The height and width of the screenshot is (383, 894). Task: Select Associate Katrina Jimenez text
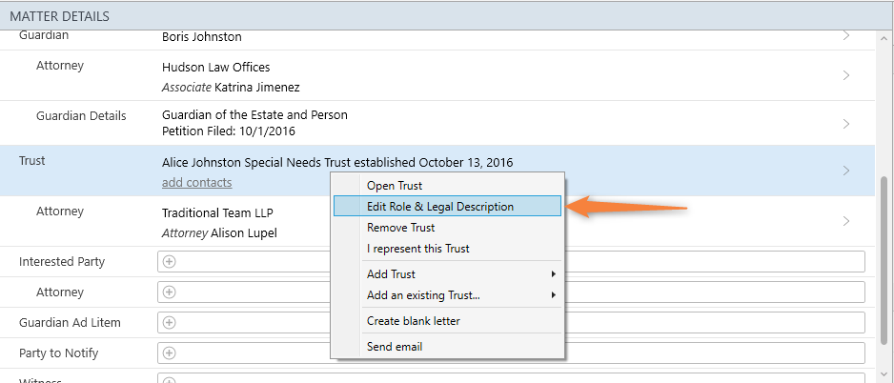(x=231, y=88)
